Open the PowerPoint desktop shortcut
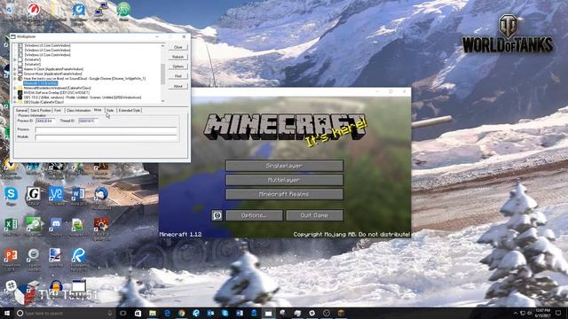Viewport: 568px width, 319px height. click(x=11, y=255)
